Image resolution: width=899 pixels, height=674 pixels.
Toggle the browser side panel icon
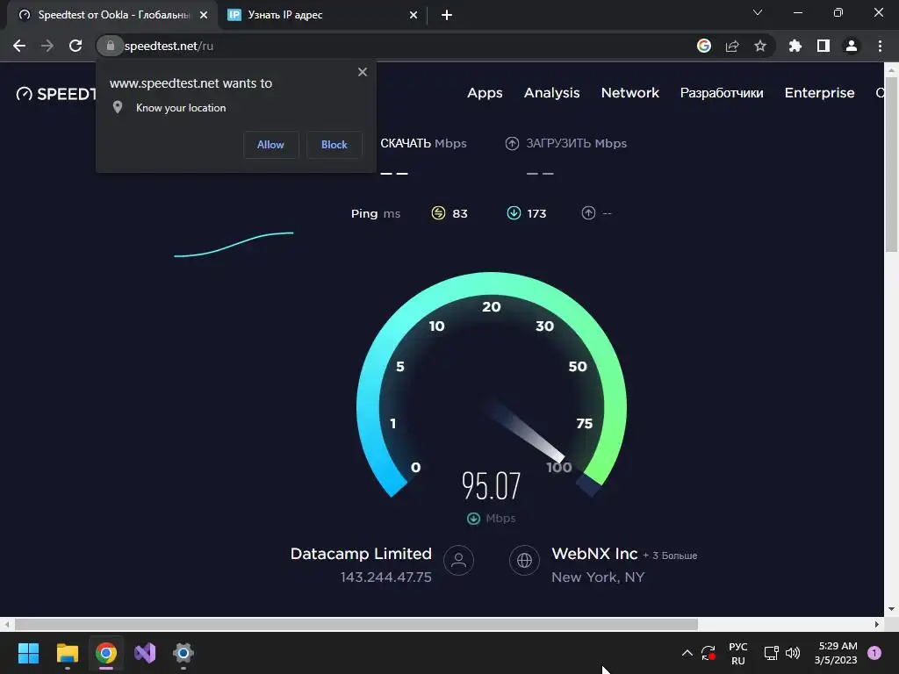[x=823, y=46]
